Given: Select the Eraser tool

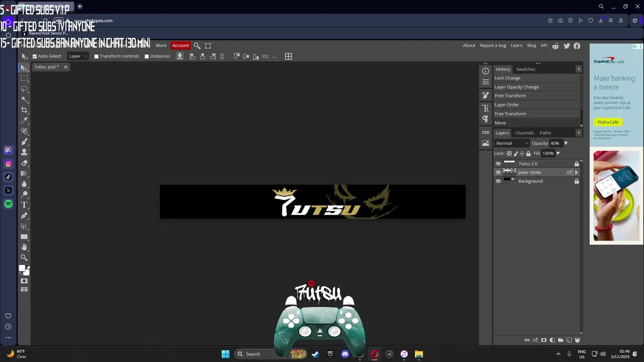Looking at the screenshot, I should tap(24, 163).
